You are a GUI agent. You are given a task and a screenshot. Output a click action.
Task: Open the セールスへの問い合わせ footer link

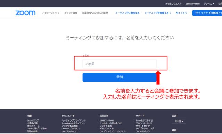coord(110,123)
